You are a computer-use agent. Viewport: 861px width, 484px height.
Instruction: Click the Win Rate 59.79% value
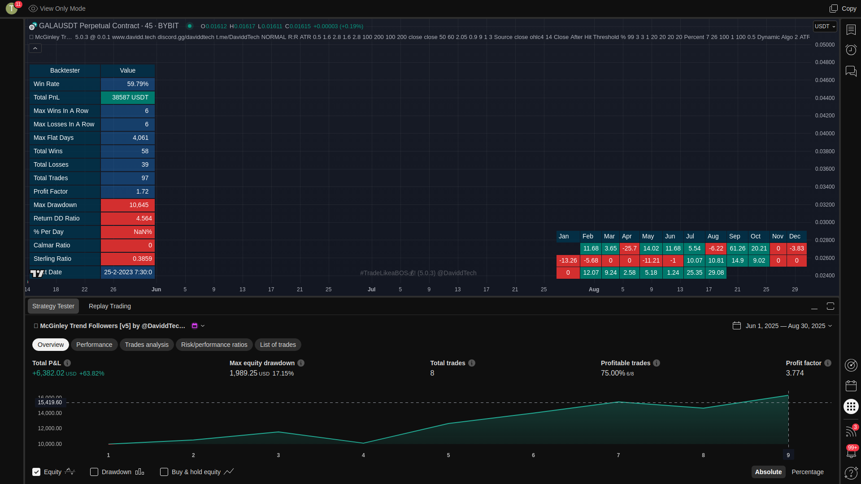click(x=128, y=84)
